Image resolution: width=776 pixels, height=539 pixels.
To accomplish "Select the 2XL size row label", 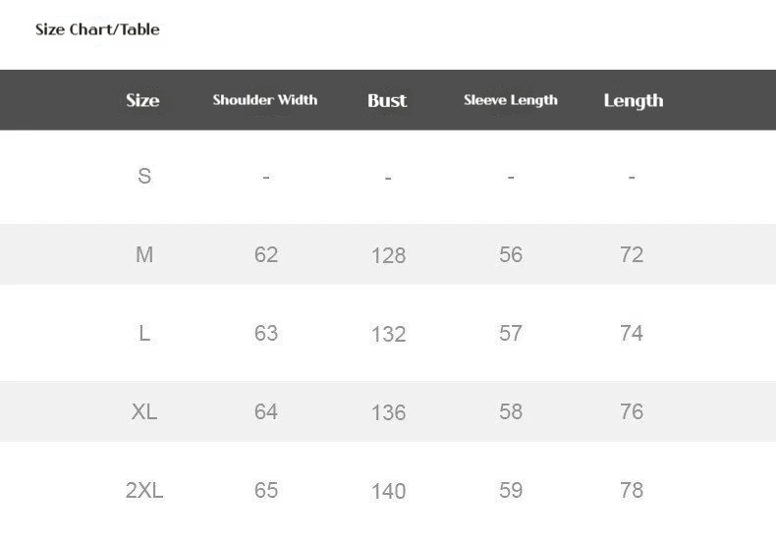I will tap(144, 491).
